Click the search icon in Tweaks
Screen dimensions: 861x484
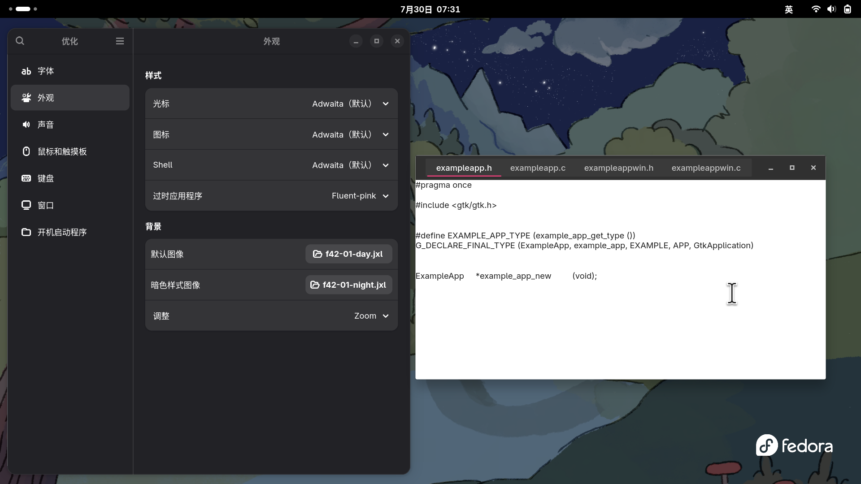coord(20,41)
